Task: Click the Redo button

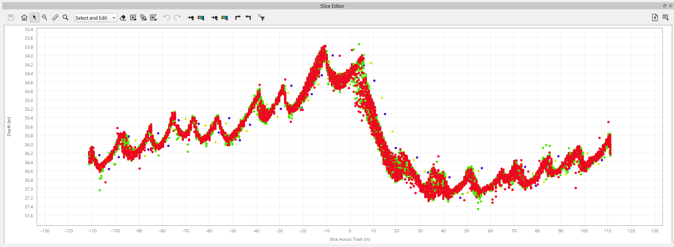Action: 177,18
